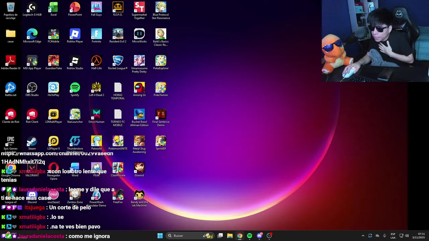Select PokémonUNITE shortcut
Viewport: 429px width, 241px height.
pos(118,143)
